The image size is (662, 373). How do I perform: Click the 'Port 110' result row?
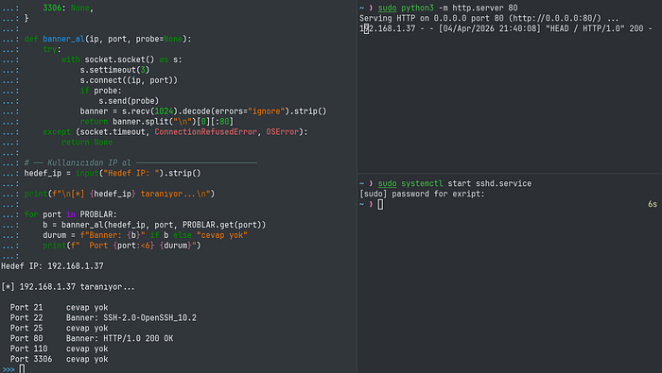59,348
